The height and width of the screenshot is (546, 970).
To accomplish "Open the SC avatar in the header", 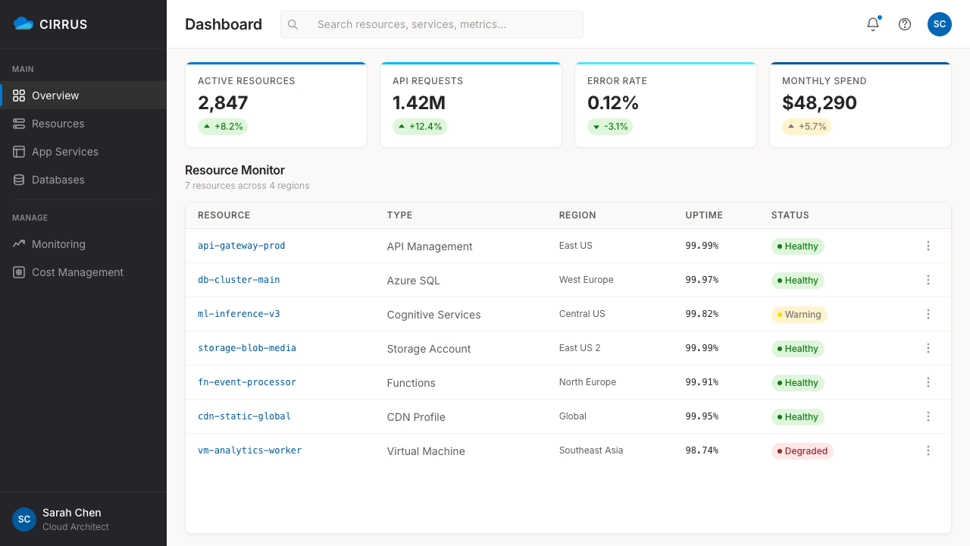I will click(940, 24).
